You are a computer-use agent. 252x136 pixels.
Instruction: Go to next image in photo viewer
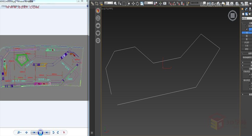tap(47, 132)
